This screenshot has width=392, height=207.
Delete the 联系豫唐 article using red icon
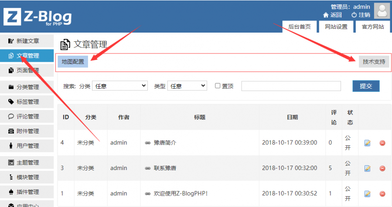[x=382, y=168]
